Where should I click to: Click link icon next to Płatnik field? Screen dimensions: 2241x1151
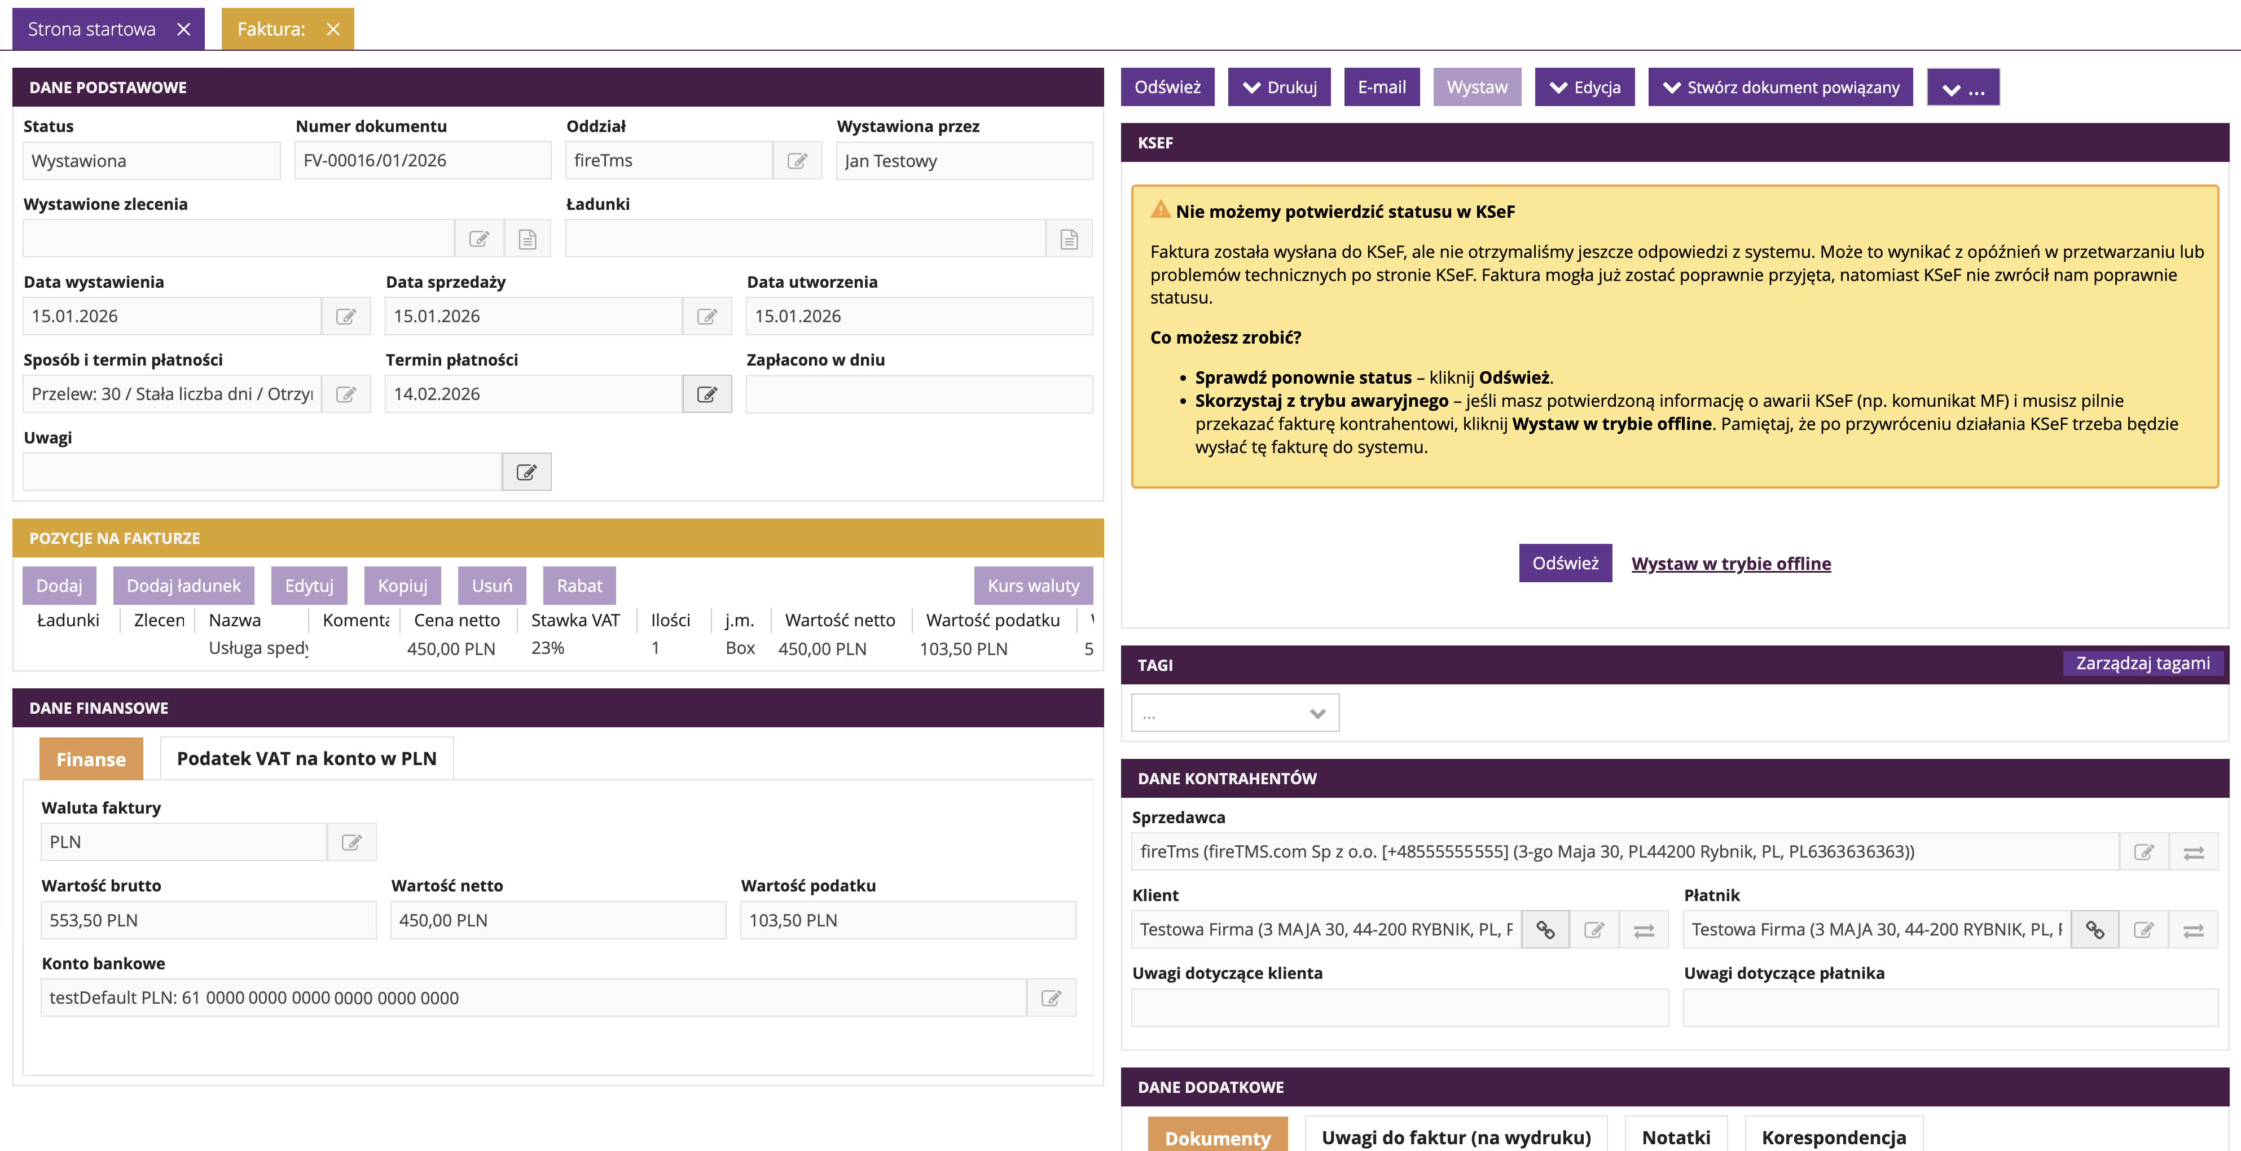[x=2095, y=930]
